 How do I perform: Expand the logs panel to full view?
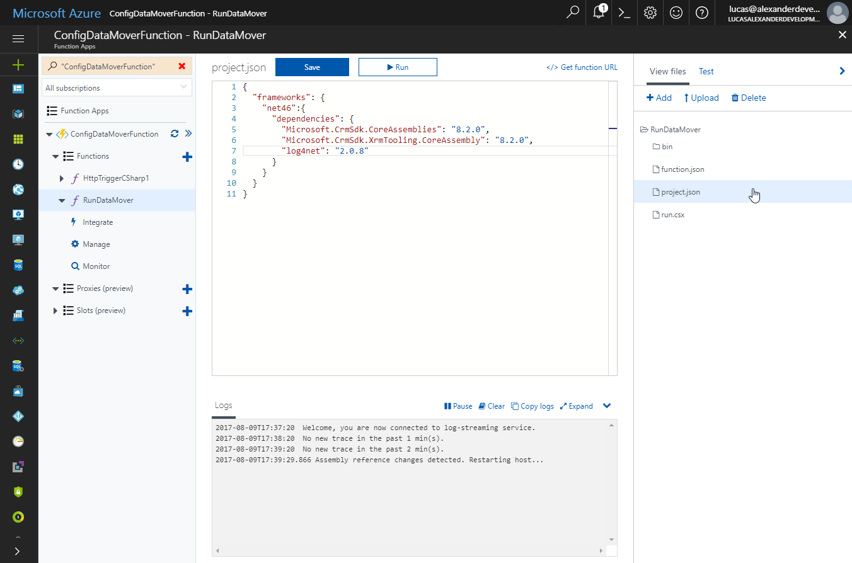point(577,406)
